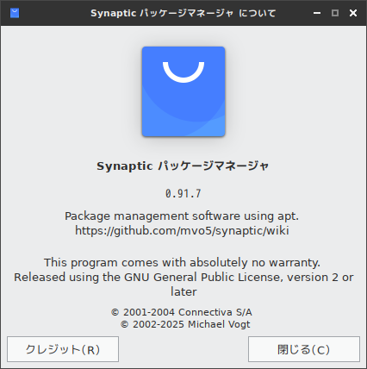Click the 'absolutely no warranty' sentence
The image size is (367, 369).
[x=182, y=263]
